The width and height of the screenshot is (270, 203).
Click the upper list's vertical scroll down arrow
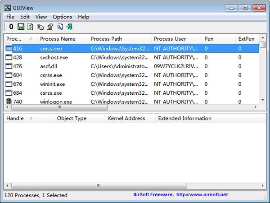coord(263,101)
